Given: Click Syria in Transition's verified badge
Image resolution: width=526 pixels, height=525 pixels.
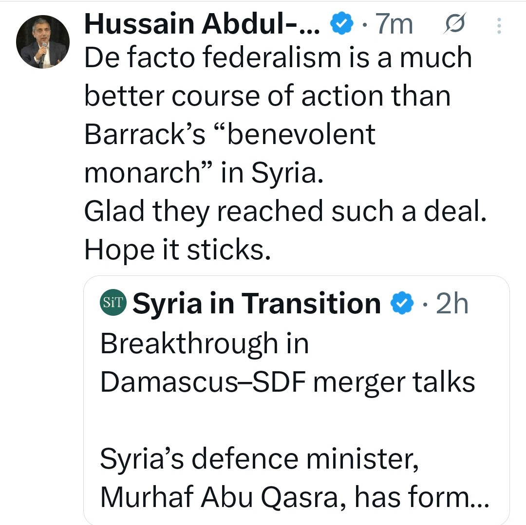Looking at the screenshot, I should pyautogui.click(x=401, y=303).
